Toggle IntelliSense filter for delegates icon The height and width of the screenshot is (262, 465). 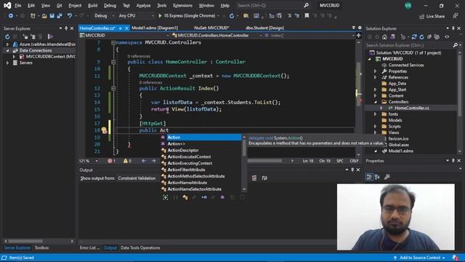tap(222, 197)
